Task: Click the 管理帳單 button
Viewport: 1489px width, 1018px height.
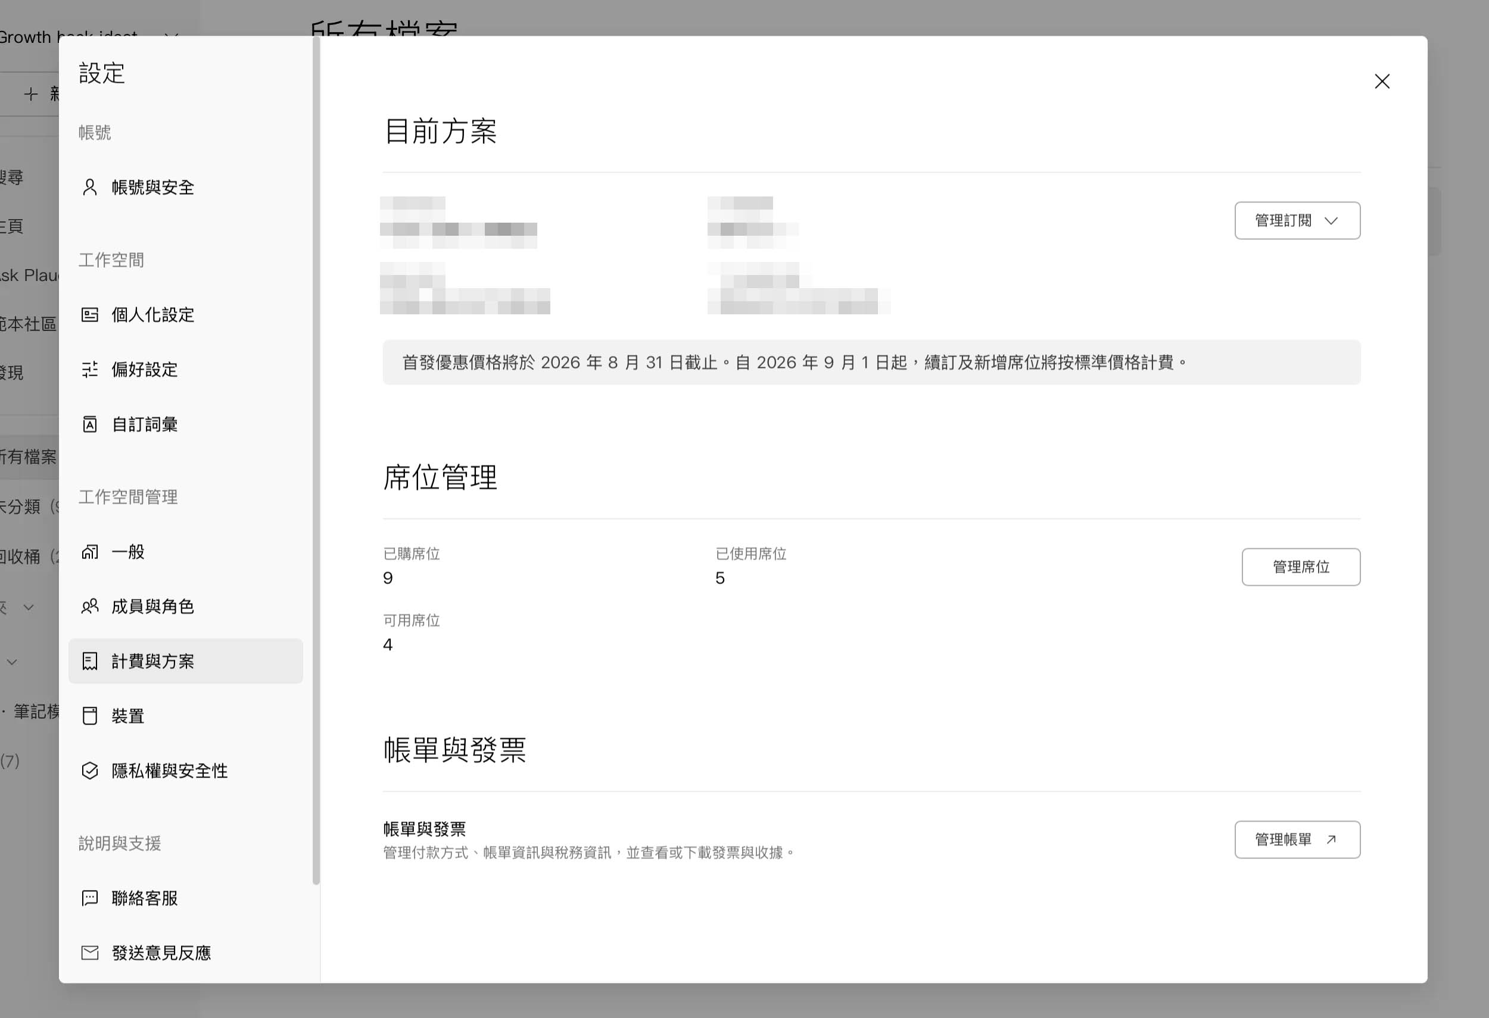Action: 1297,839
